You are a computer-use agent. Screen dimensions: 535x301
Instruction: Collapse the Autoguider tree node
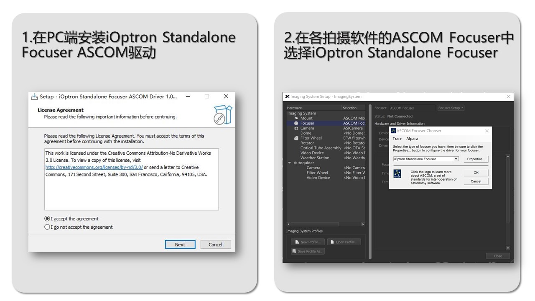tap(289, 163)
